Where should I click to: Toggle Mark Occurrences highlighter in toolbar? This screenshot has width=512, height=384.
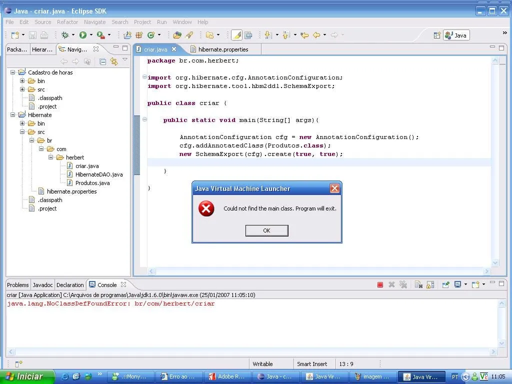(236, 35)
